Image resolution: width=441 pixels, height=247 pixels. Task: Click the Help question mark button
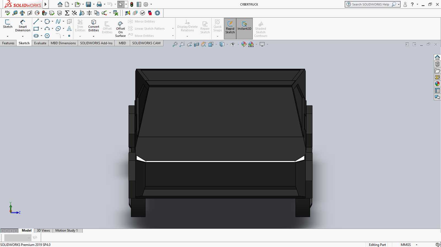click(x=412, y=4)
